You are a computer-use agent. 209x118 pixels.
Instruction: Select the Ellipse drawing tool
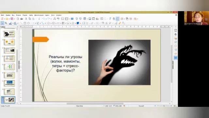[28, 23]
